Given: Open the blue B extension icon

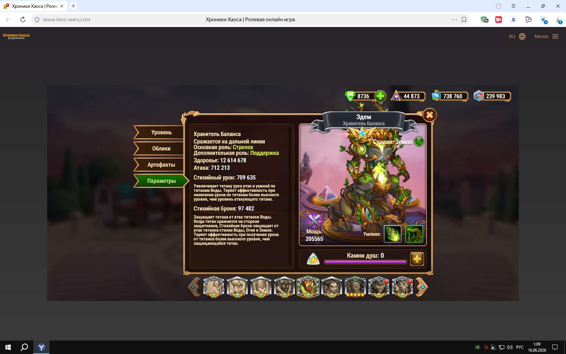Looking at the screenshot, I should [x=513, y=20].
